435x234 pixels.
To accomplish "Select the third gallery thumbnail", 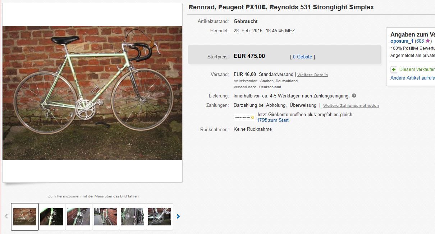I will point(79,216).
